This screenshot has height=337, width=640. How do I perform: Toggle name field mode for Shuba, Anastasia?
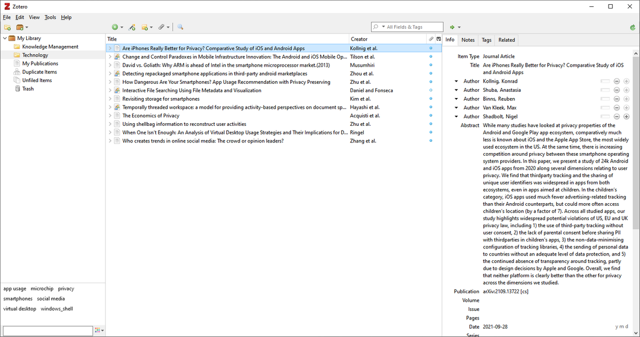[604, 90]
